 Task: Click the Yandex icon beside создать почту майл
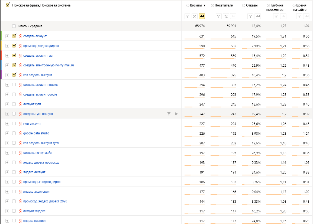20,153
